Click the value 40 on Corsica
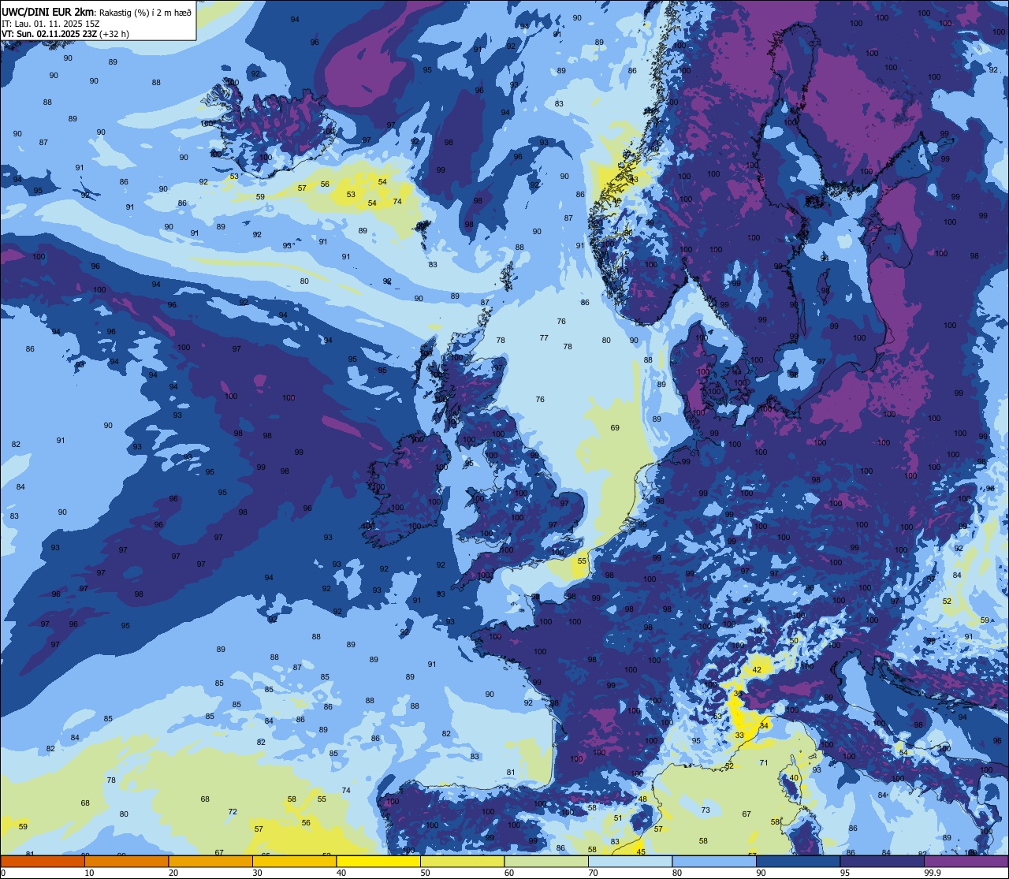Viewport: 1009px width, 879px height. (x=794, y=777)
